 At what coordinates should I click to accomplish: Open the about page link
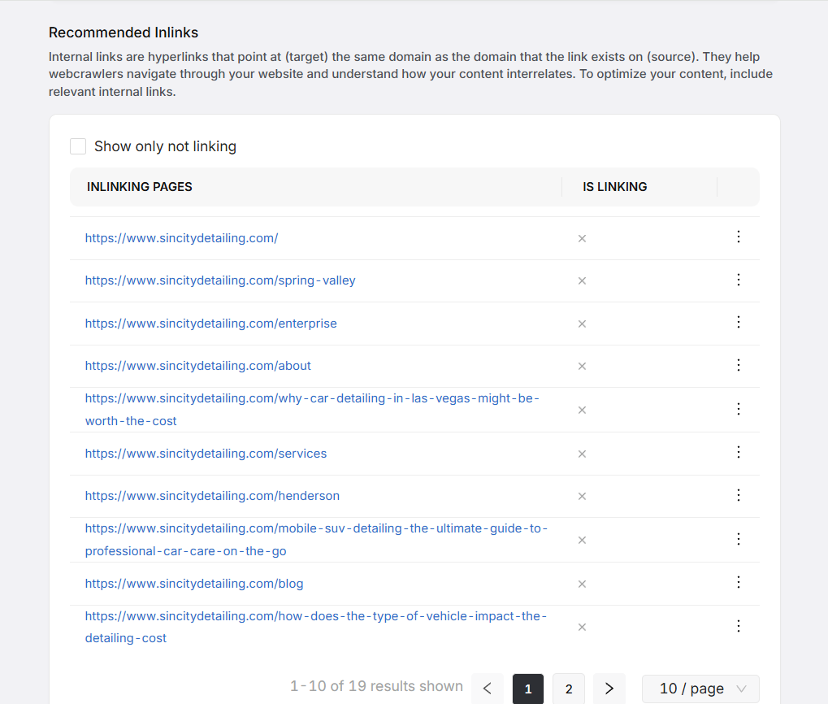[198, 366]
